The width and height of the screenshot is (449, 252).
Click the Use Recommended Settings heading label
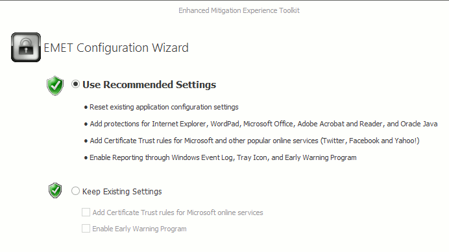pos(149,85)
